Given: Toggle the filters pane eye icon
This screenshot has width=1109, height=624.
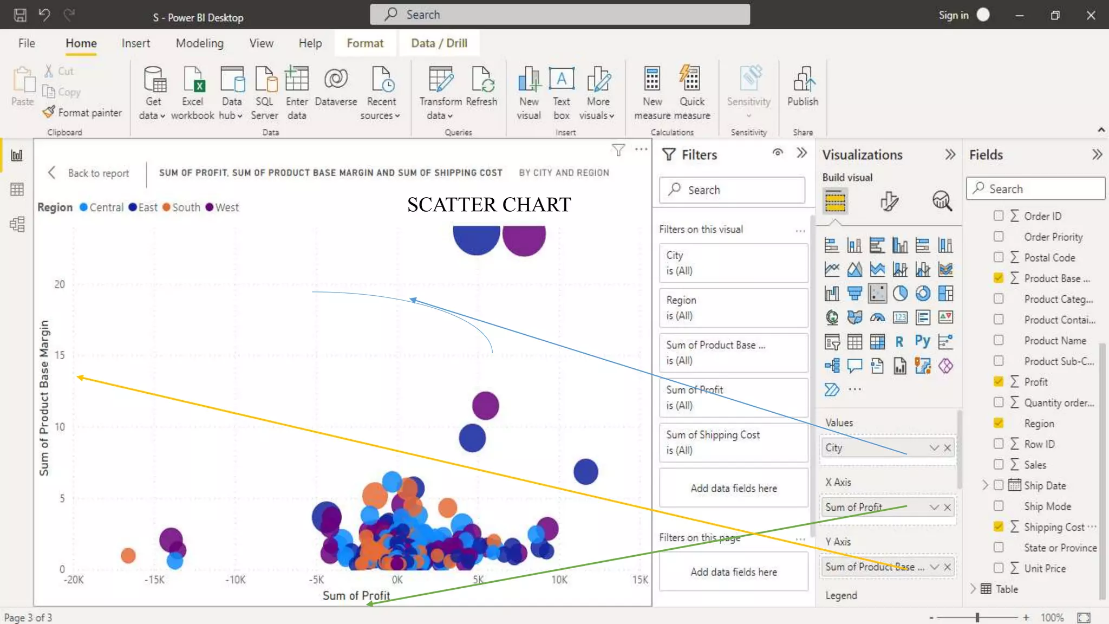Looking at the screenshot, I should [778, 153].
